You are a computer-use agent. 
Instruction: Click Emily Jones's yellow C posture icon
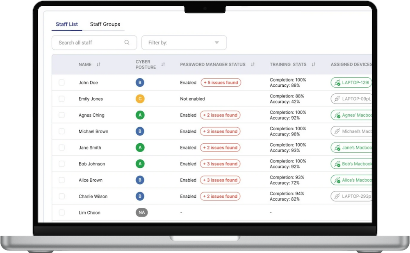(140, 99)
